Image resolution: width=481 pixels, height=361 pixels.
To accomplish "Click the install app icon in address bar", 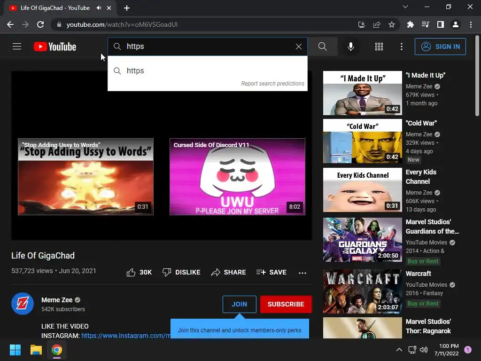I will (x=361, y=24).
